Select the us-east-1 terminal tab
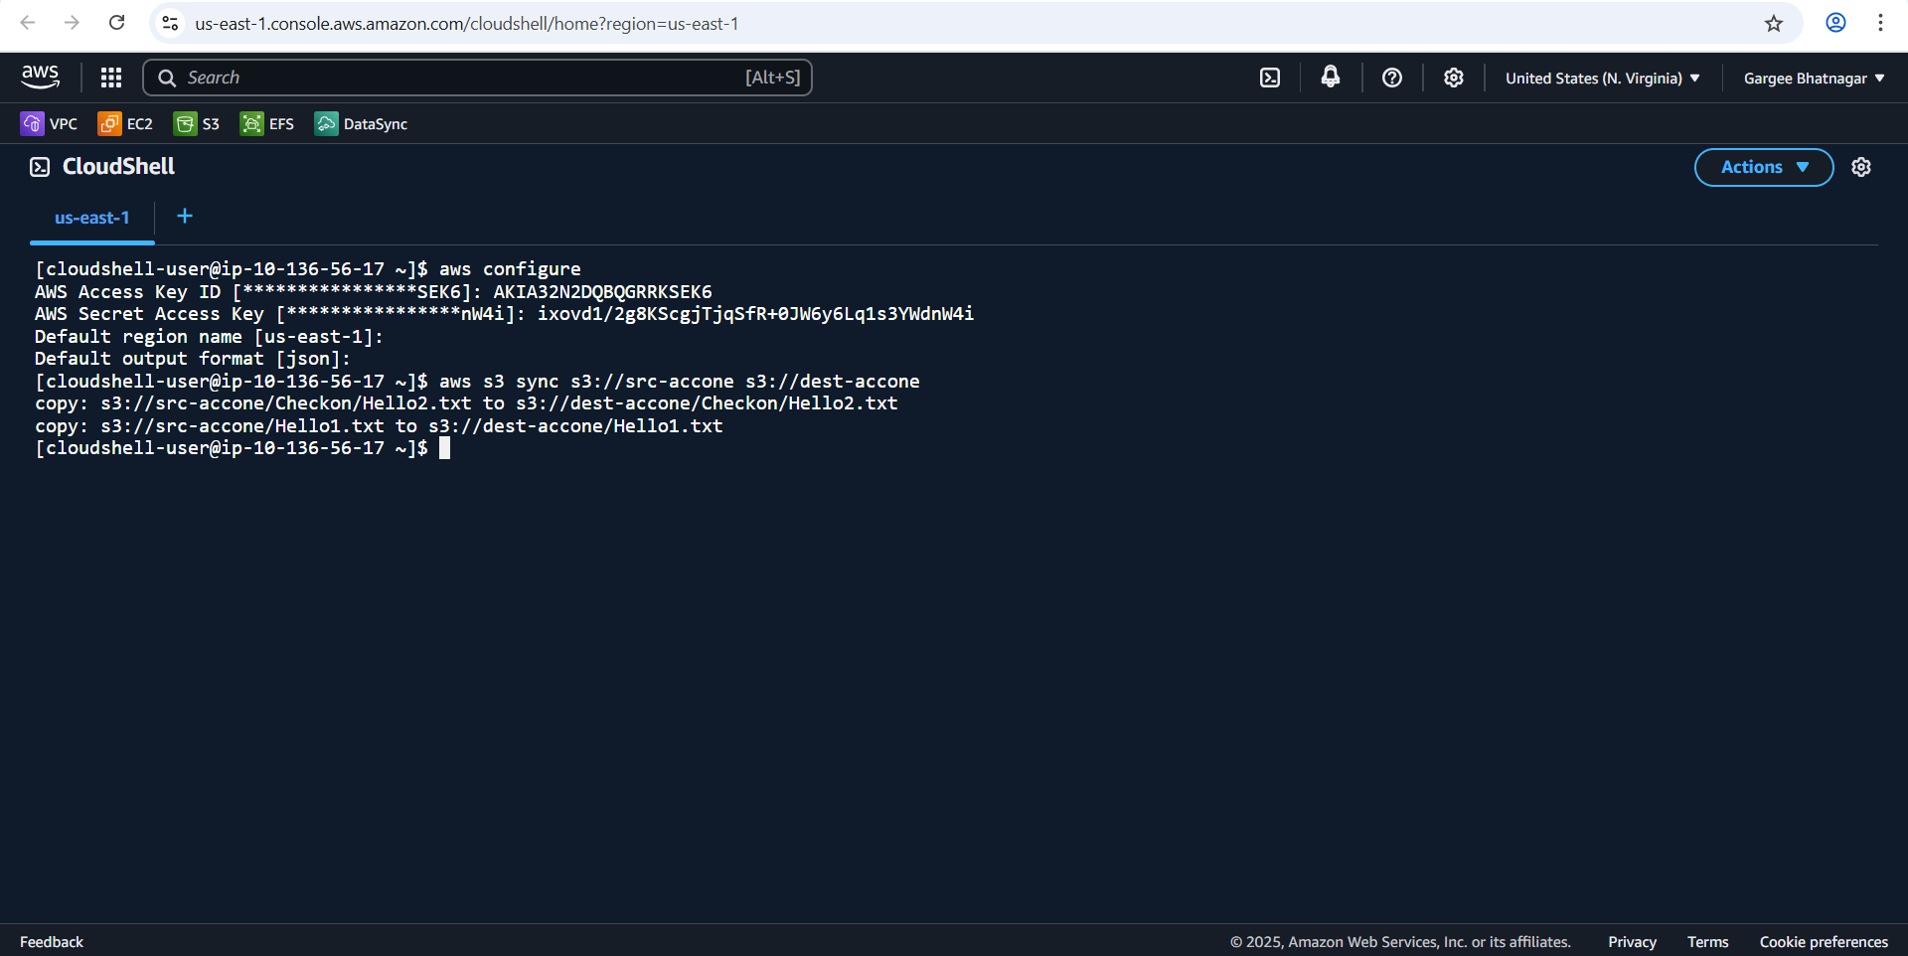Viewport: 1908px width, 956px height. click(92, 218)
